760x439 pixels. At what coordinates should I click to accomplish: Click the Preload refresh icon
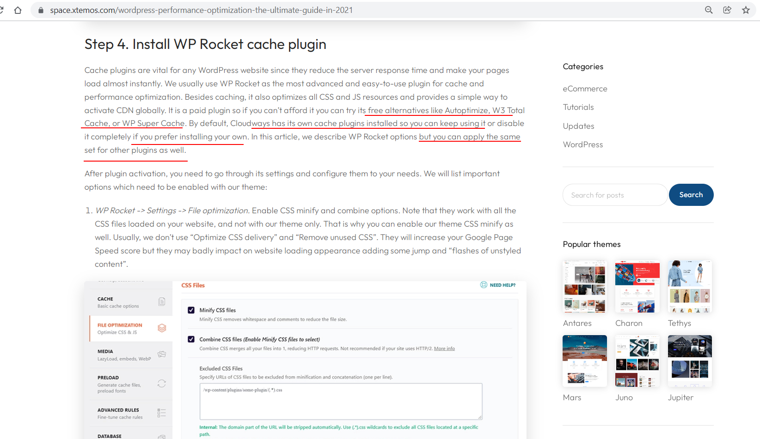click(162, 383)
